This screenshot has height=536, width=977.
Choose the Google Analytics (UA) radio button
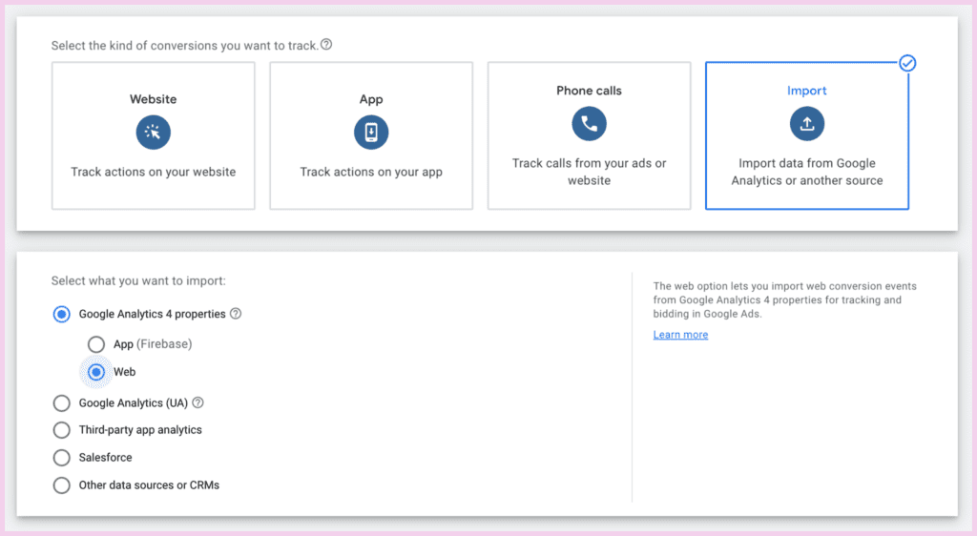pyautogui.click(x=62, y=403)
